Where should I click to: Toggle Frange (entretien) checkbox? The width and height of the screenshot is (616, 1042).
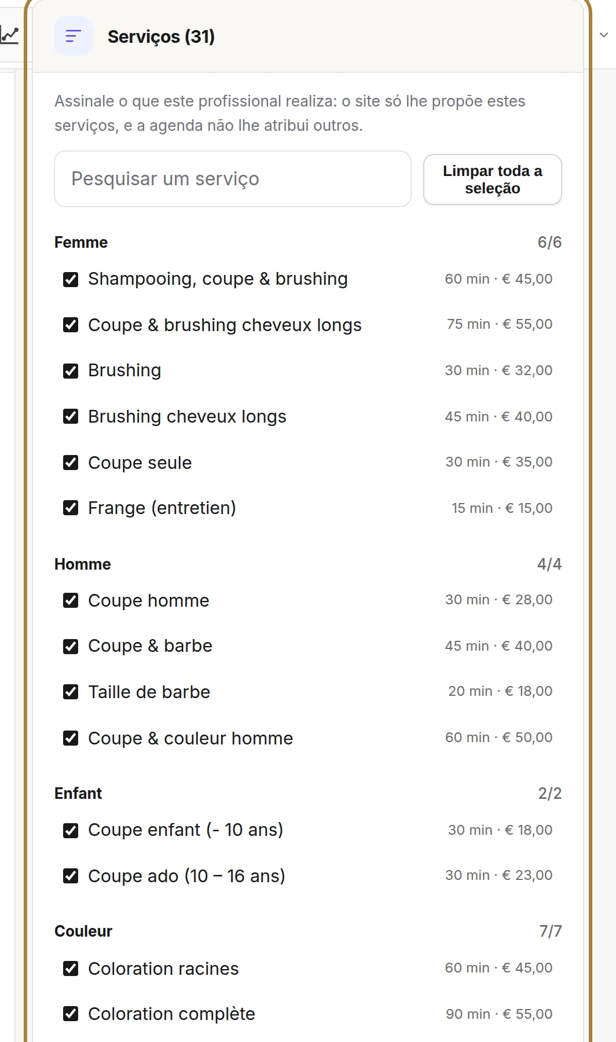[x=71, y=508]
